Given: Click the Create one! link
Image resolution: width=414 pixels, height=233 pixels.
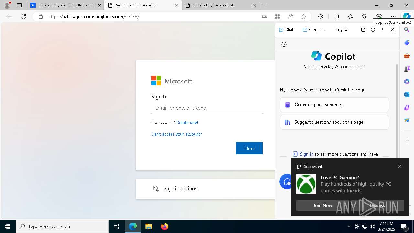Looking at the screenshot, I should pyautogui.click(x=187, y=122).
